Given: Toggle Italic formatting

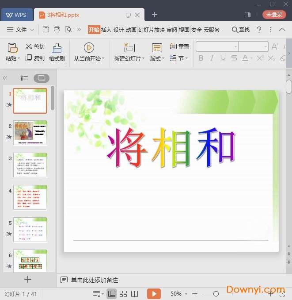Looking at the screenshot, I should [x=212, y=58].
